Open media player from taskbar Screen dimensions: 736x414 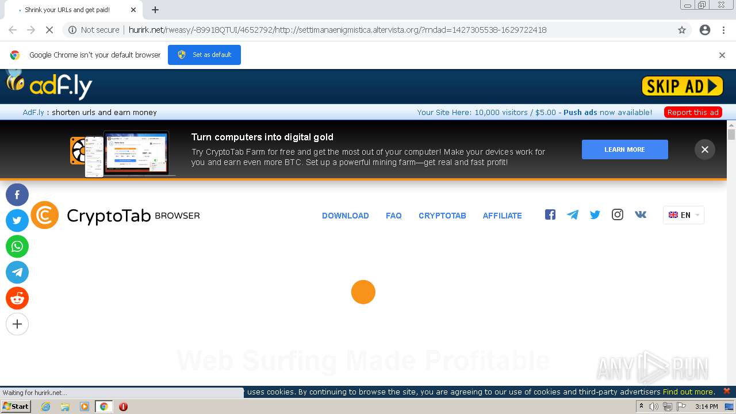click(x=85, y=407)
